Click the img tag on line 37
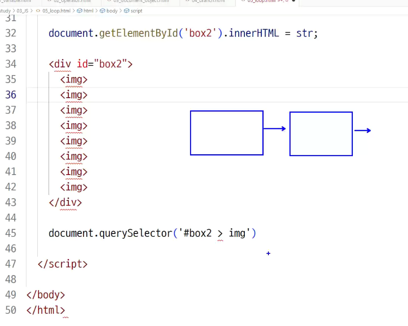 point(74,110)
